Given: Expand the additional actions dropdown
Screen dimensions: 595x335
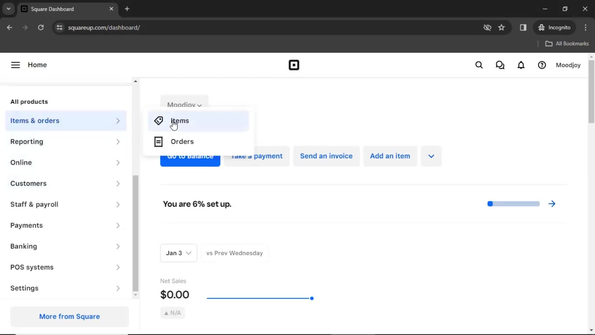Looking at the screenshot, I should click(x=431, y=156).
